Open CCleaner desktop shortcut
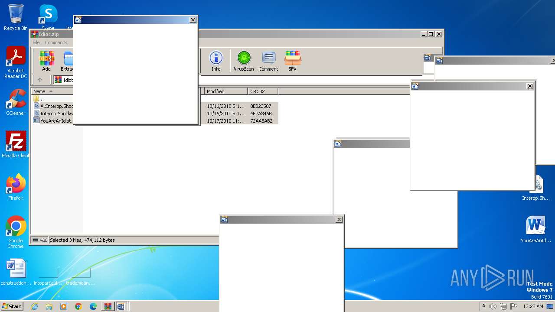The image size is (555, 312). click(x=16, y=102)
